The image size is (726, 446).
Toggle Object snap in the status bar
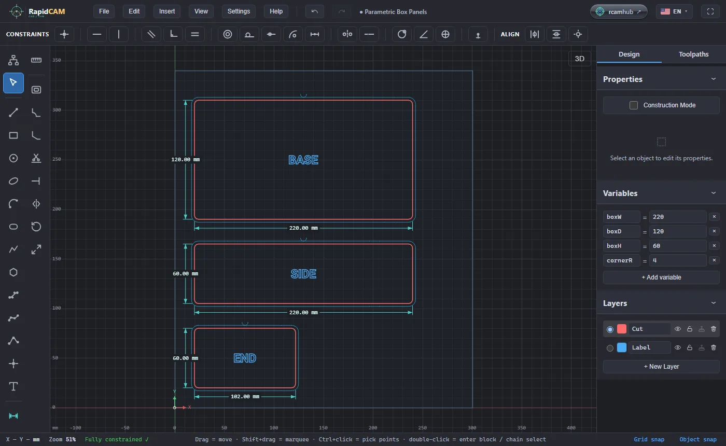coord(698,439)
